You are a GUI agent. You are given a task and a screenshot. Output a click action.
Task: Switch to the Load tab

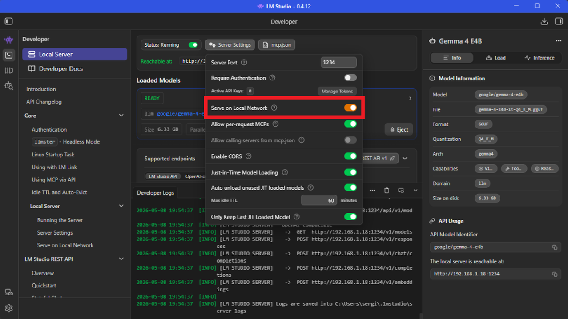(x=495, y=58)
